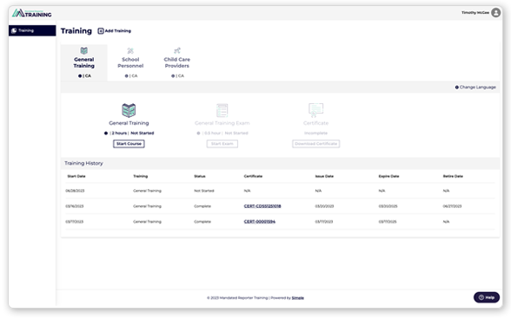Click the Start Date column header
The height and width of the screenshot is (319, 511).
pos(76,176)
